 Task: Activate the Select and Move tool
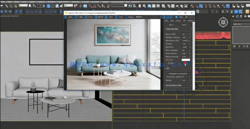[49, 6]
